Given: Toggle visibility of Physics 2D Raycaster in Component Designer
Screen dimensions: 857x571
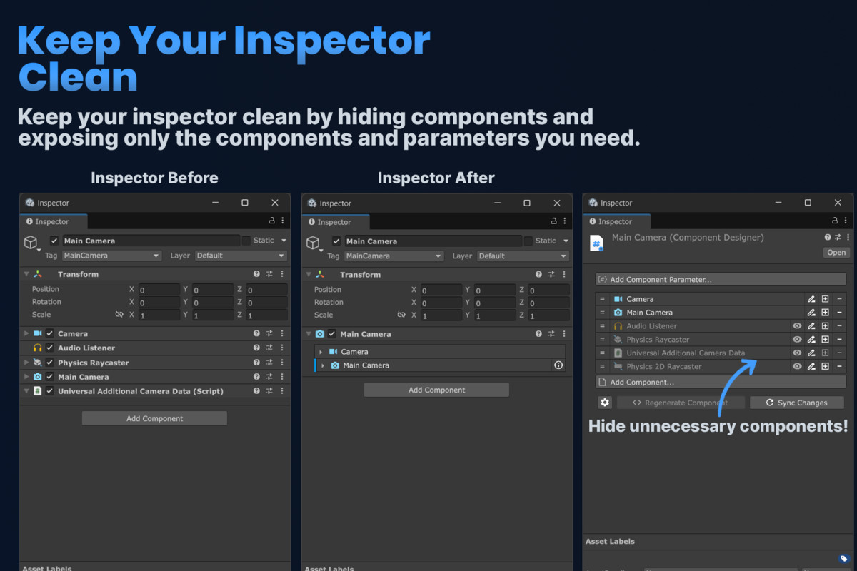Looking at the screenshot, I should click(797, 367).
